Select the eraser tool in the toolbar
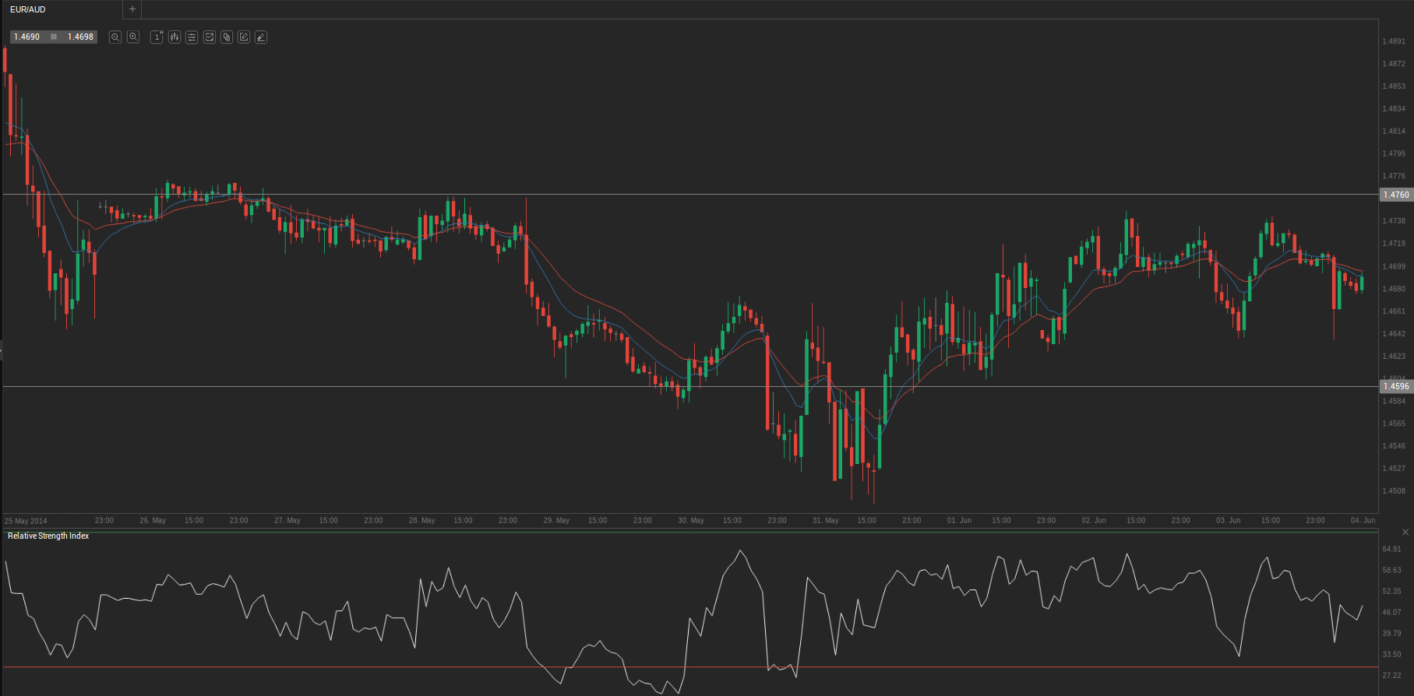The width and height of the screenshot is (1414, 696). pos(261,37)
